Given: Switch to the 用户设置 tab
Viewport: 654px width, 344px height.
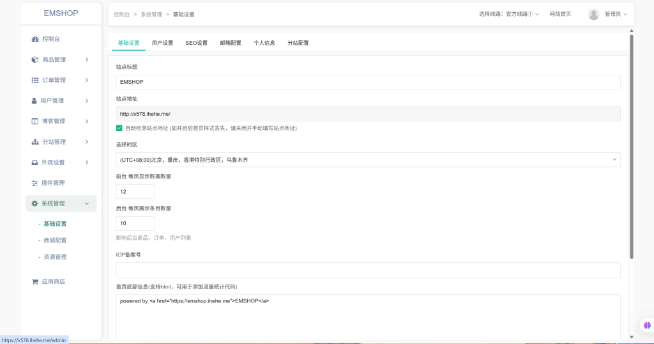Looking at the screenshot, I should (162, 43).
